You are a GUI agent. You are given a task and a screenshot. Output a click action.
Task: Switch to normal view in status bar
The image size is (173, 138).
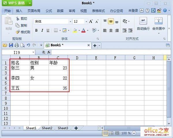[106, 133]
